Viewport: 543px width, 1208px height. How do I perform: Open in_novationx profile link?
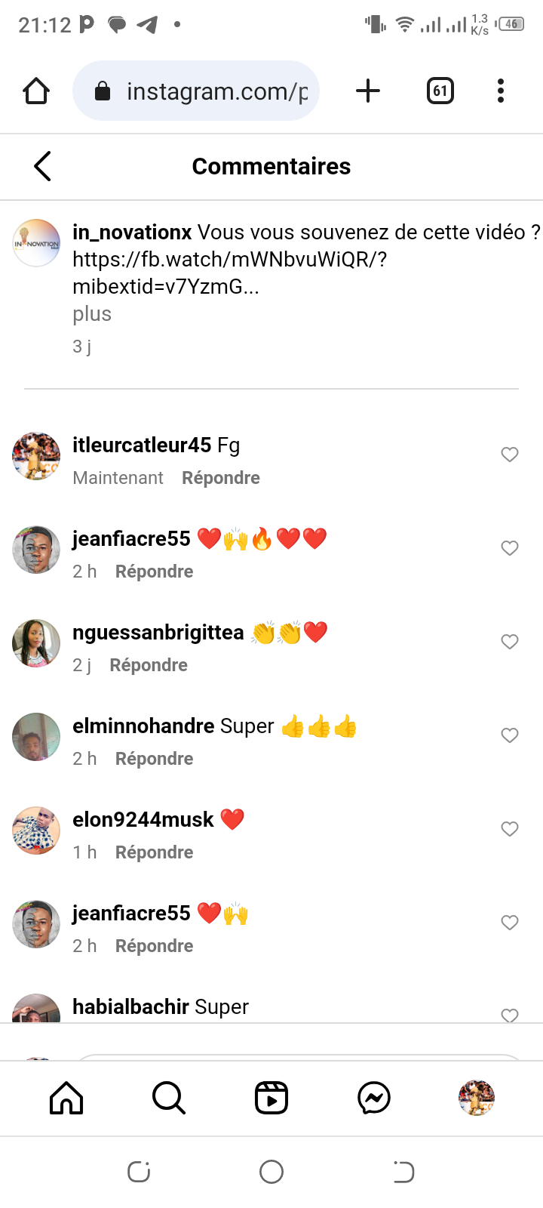pos(132,233)
